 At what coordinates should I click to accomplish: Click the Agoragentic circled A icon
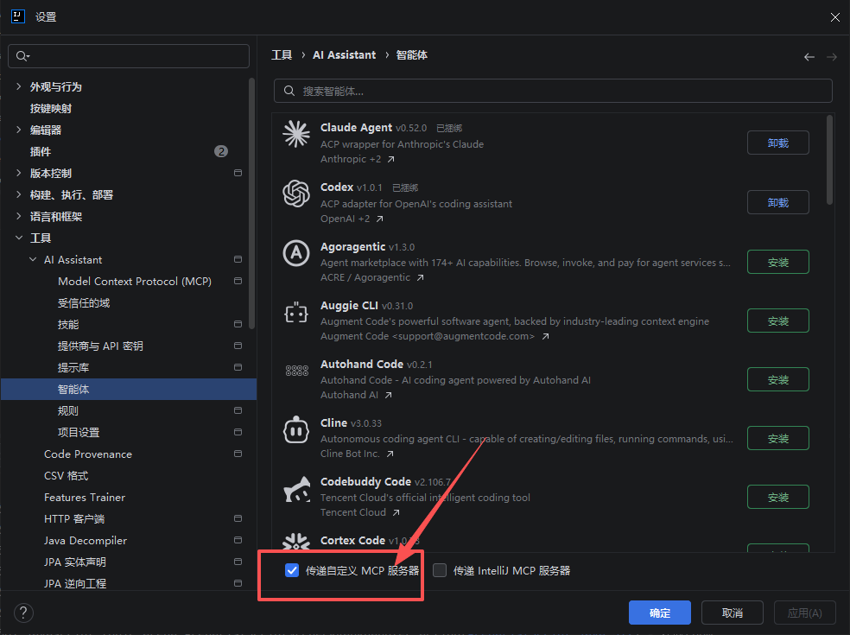pyautogui.click(x=296, y=252)
